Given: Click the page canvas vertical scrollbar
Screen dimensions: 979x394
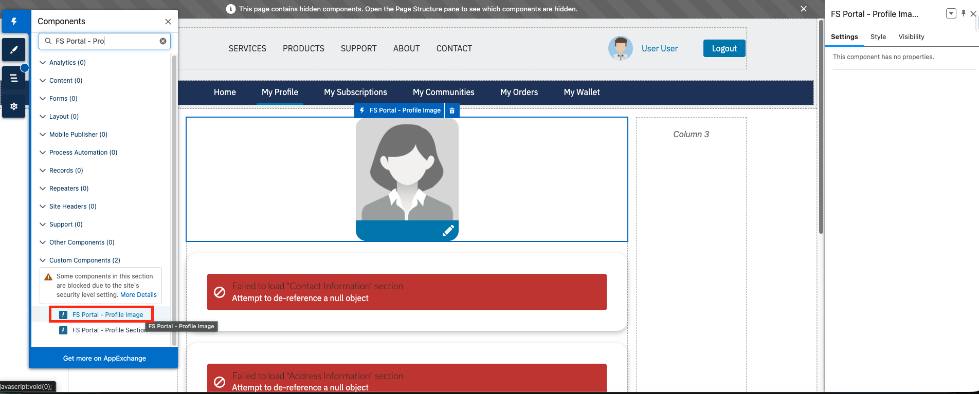Looking at the screenshot, I should [821, 126].
